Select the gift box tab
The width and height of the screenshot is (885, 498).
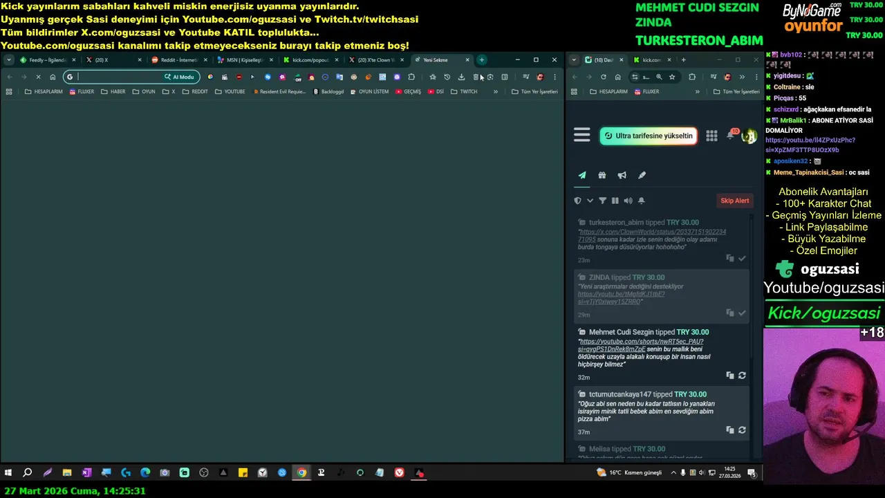602,175
